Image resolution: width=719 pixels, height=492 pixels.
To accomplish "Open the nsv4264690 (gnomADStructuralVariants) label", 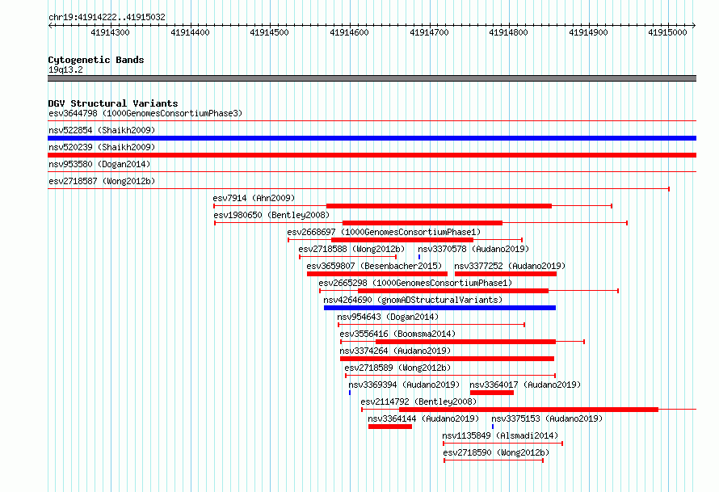I will tap(413, 300).
